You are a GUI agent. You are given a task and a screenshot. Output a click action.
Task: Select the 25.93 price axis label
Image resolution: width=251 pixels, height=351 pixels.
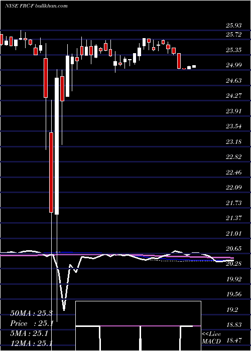coord(233,26)
